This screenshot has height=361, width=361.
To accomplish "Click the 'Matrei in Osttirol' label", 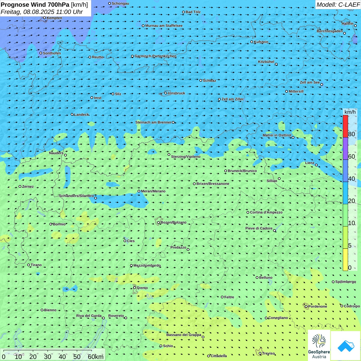I will 277,135.
